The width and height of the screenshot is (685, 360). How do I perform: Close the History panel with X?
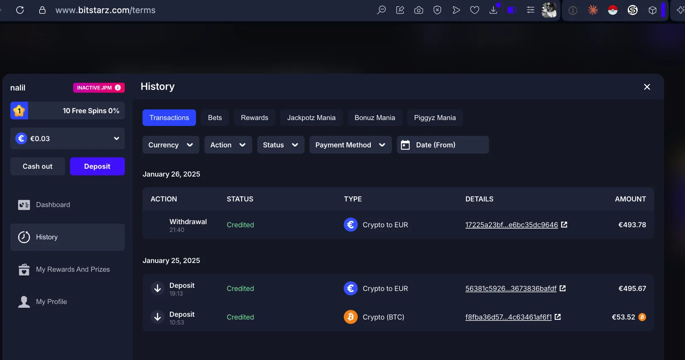(647, 87)
